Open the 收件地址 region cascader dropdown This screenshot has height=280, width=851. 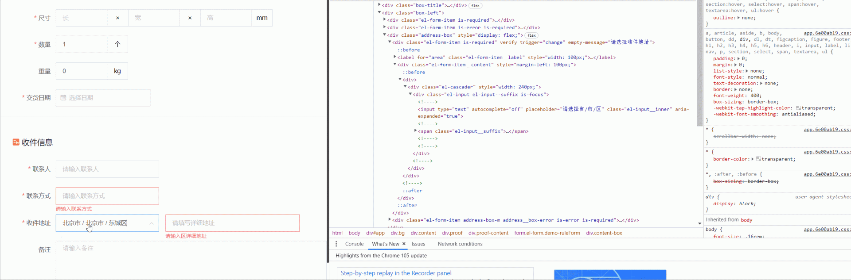pyautogui.click(x=107, y=223)
